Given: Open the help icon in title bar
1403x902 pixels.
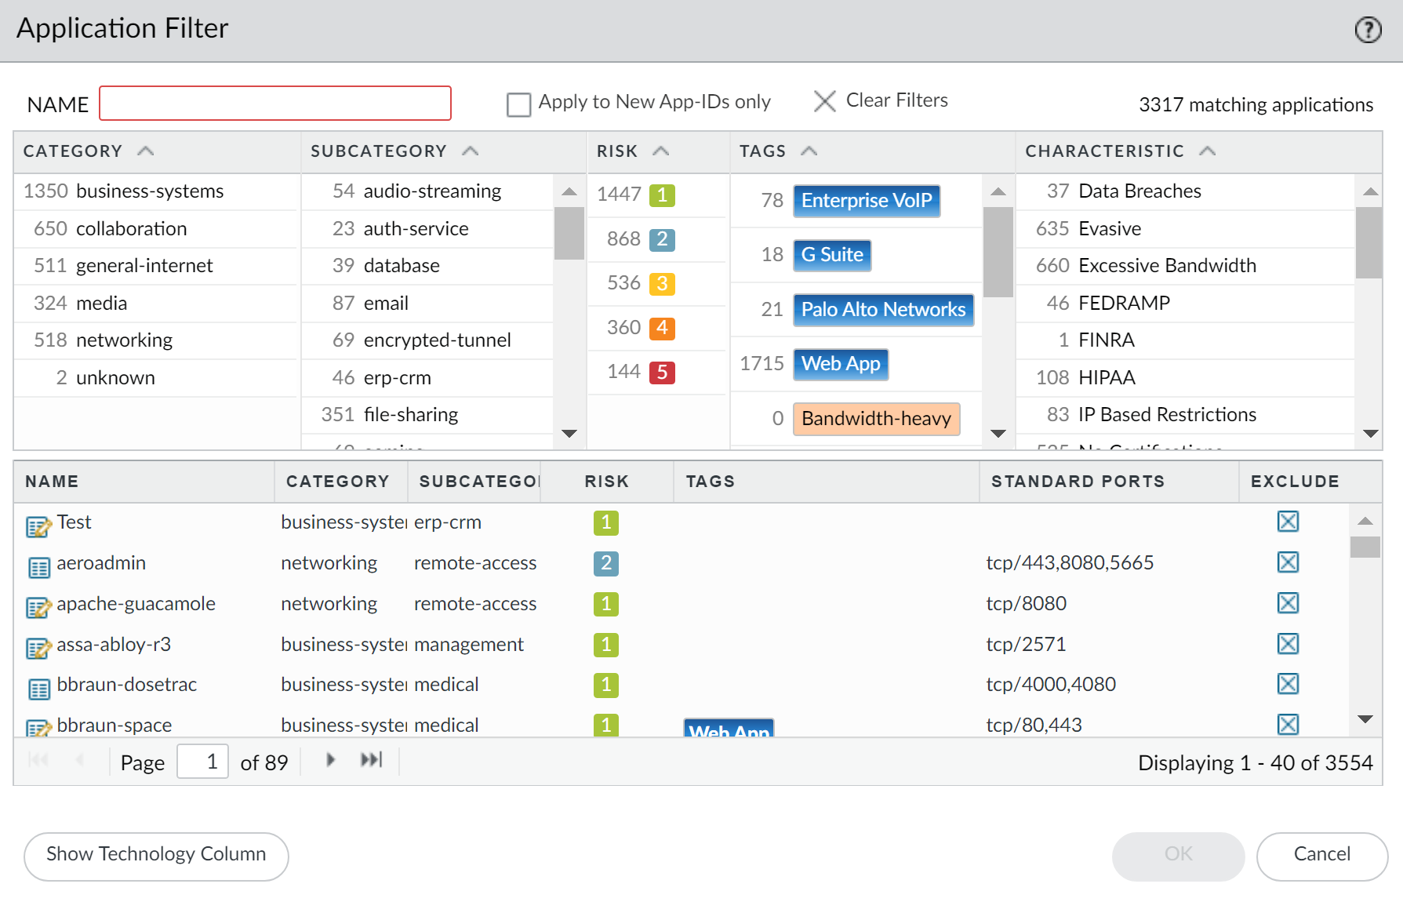Looking at the screenshot, I should 1368,30.
